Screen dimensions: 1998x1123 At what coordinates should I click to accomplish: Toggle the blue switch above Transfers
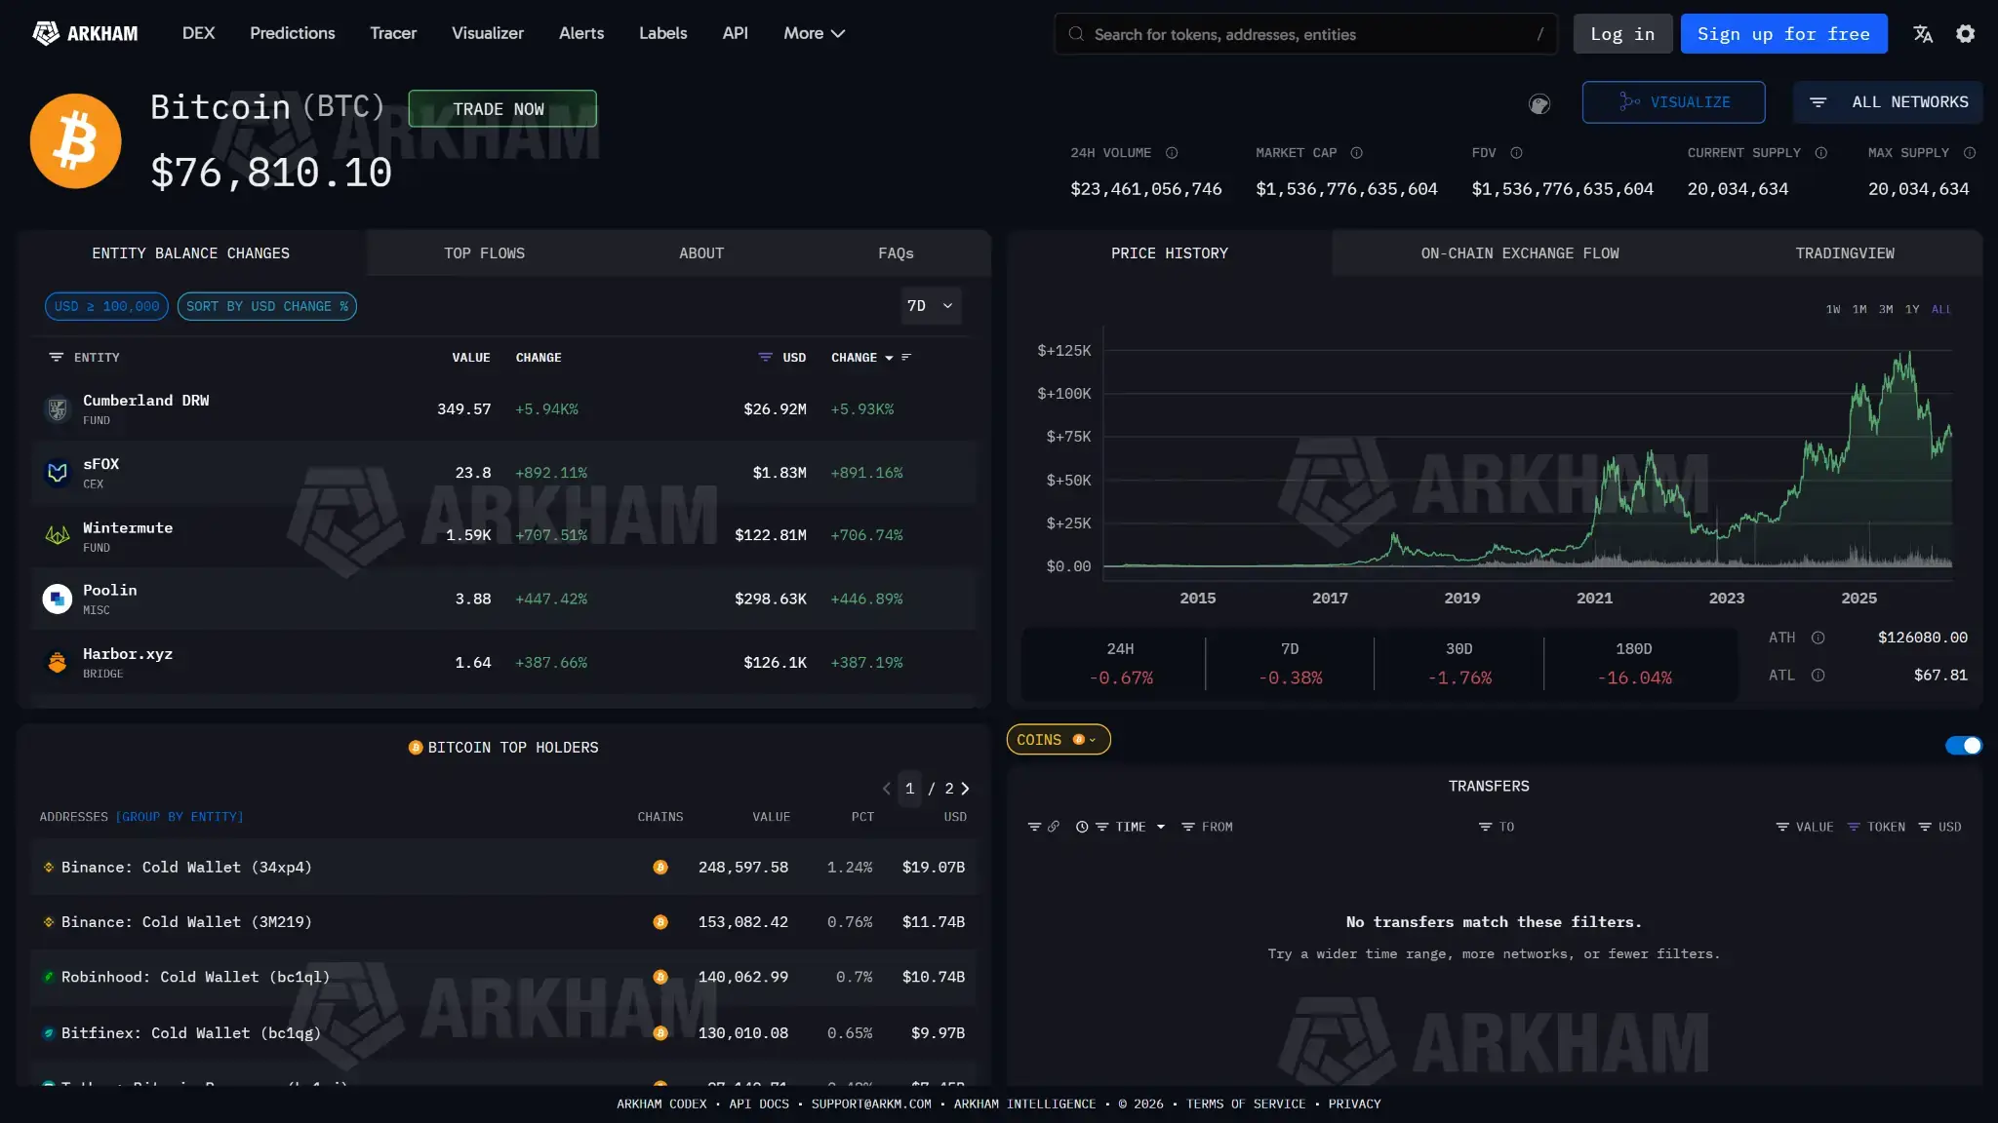[1963, 746]
